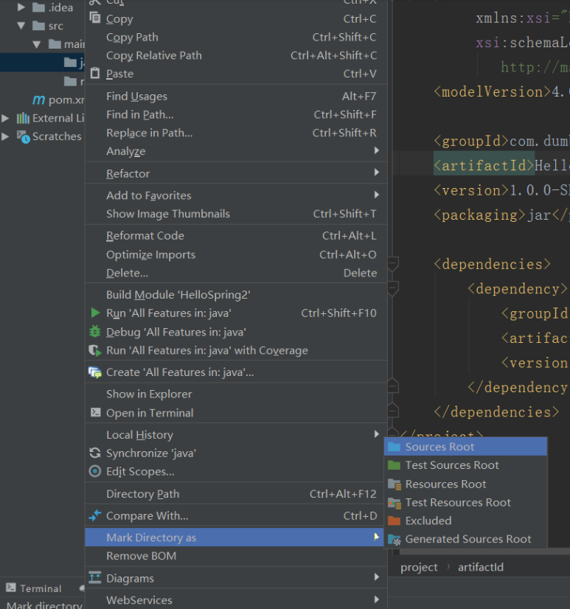The width and height of the screenshot is (570, 609).
Task: Click the Run with Coverage shield icon
Action: click(95, 350)
